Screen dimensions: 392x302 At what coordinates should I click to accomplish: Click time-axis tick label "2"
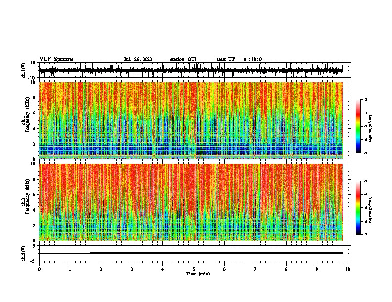click(101, 269)
